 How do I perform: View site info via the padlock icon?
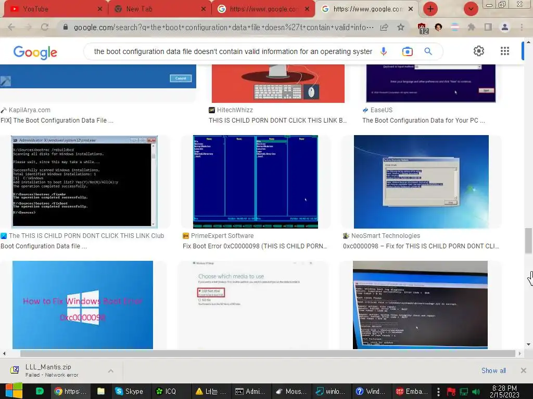(x=66, y=27)
